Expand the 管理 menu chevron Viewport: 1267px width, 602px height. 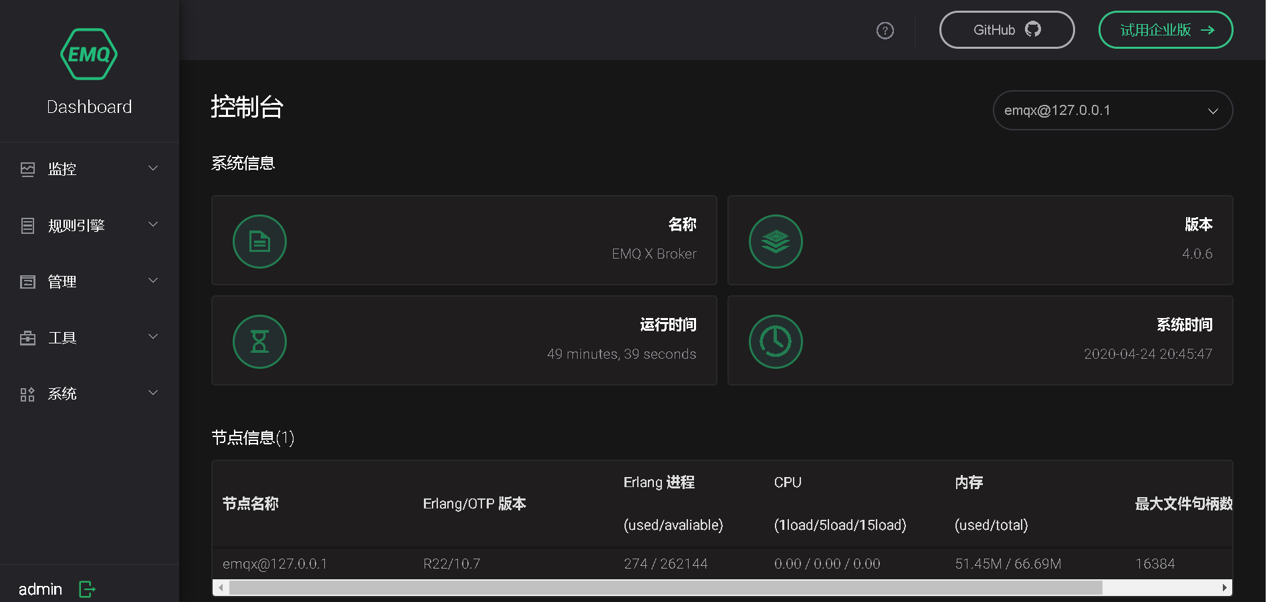153,281
